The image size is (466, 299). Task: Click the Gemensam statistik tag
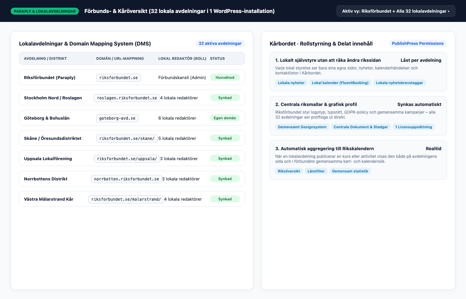point(350,171)
